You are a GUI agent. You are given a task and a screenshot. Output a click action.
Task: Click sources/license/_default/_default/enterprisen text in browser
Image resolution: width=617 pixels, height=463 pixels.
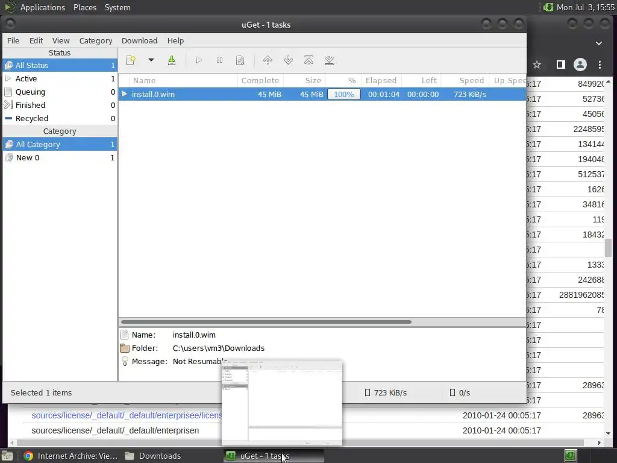pos(115,430)
